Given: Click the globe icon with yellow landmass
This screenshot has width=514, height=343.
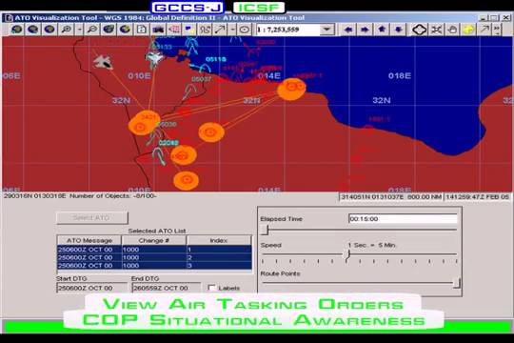Looking at the screenshot, I should pos(125,30).
